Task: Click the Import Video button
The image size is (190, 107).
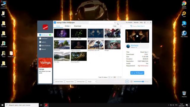Action: click(70, 81)
